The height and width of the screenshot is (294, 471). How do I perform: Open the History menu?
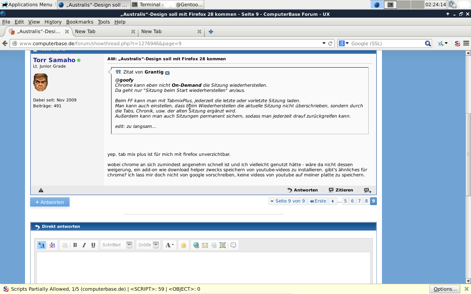tap(53, 22)
